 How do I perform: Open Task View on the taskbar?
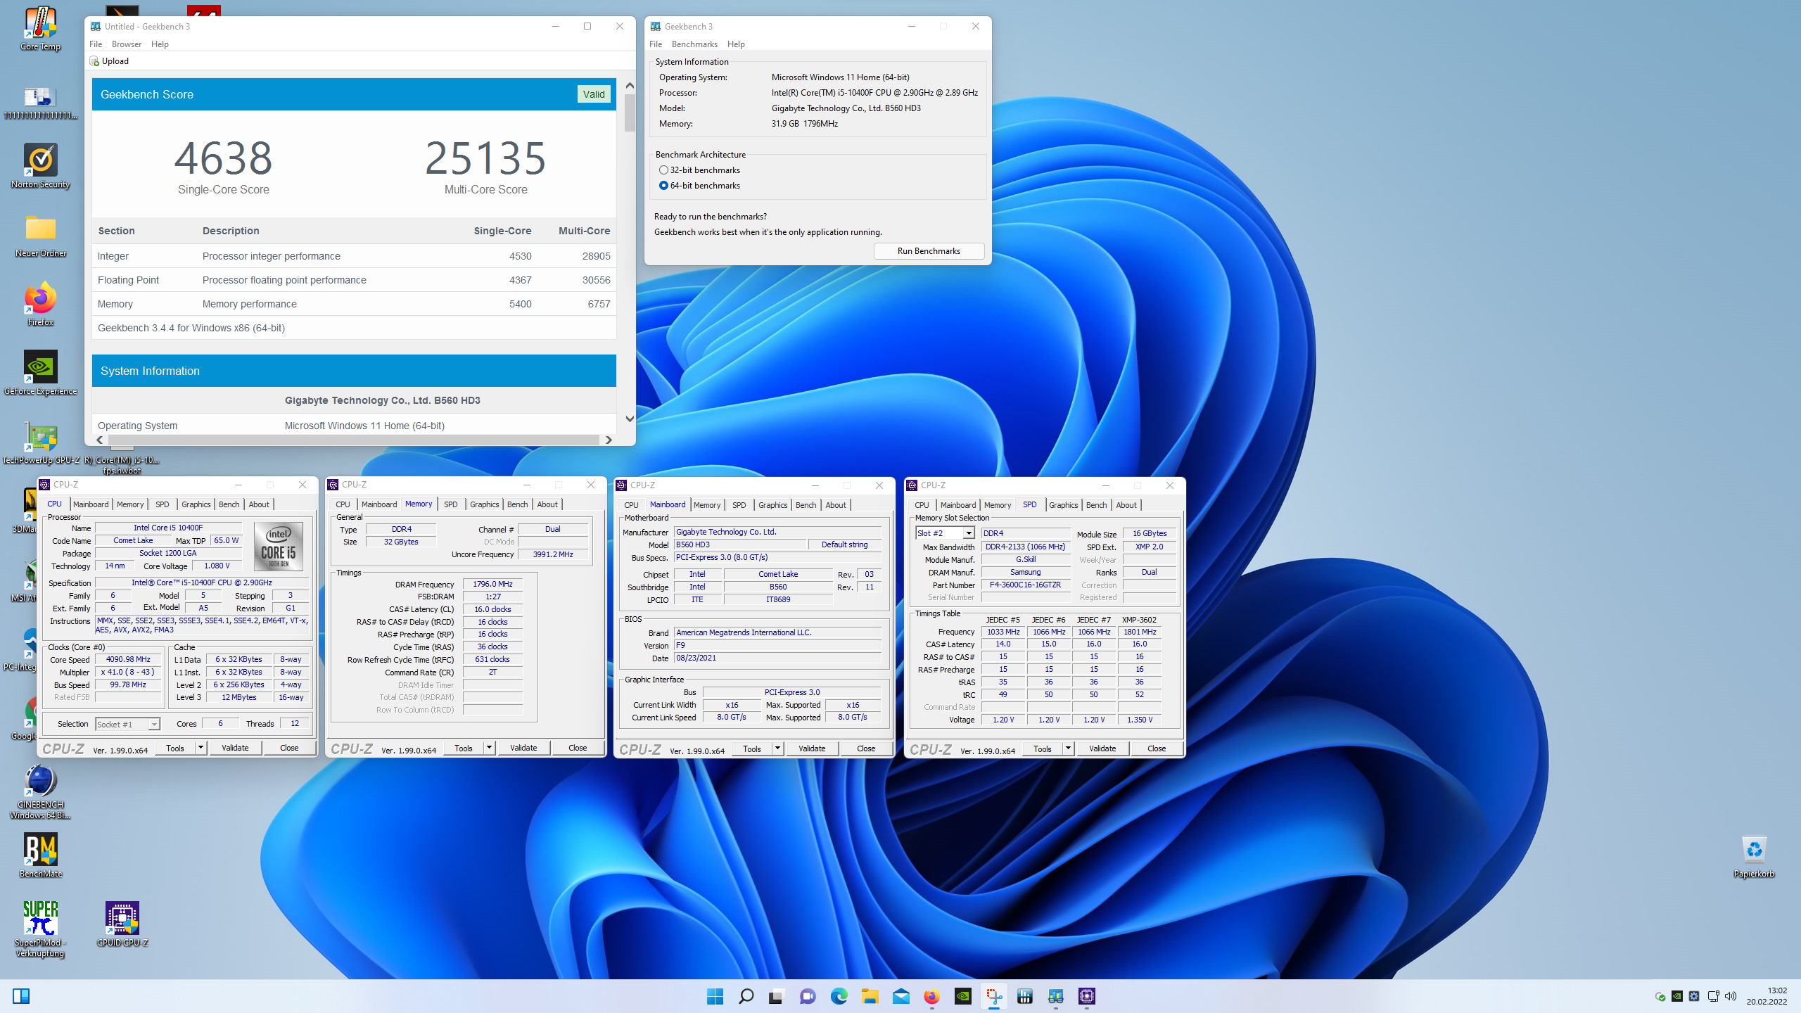(776, 996)
